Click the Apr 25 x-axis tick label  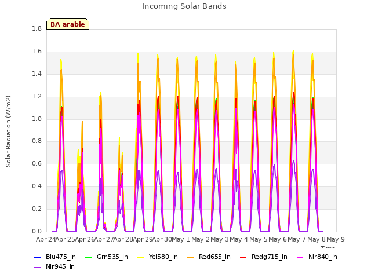65,239
